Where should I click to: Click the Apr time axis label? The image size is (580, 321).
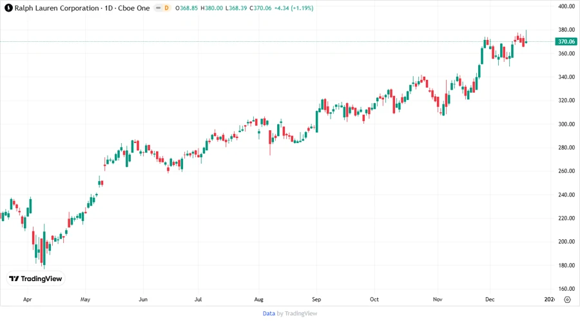[27, 299]
